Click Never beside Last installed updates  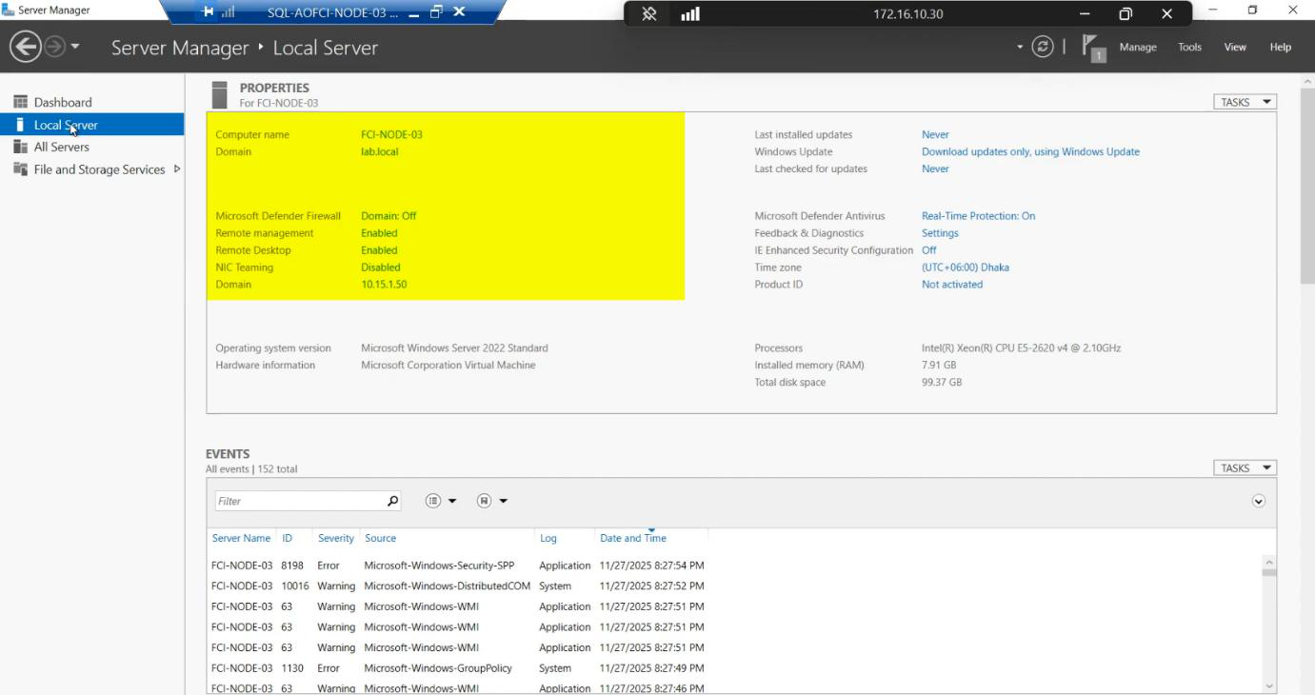[x=935, y=134]
